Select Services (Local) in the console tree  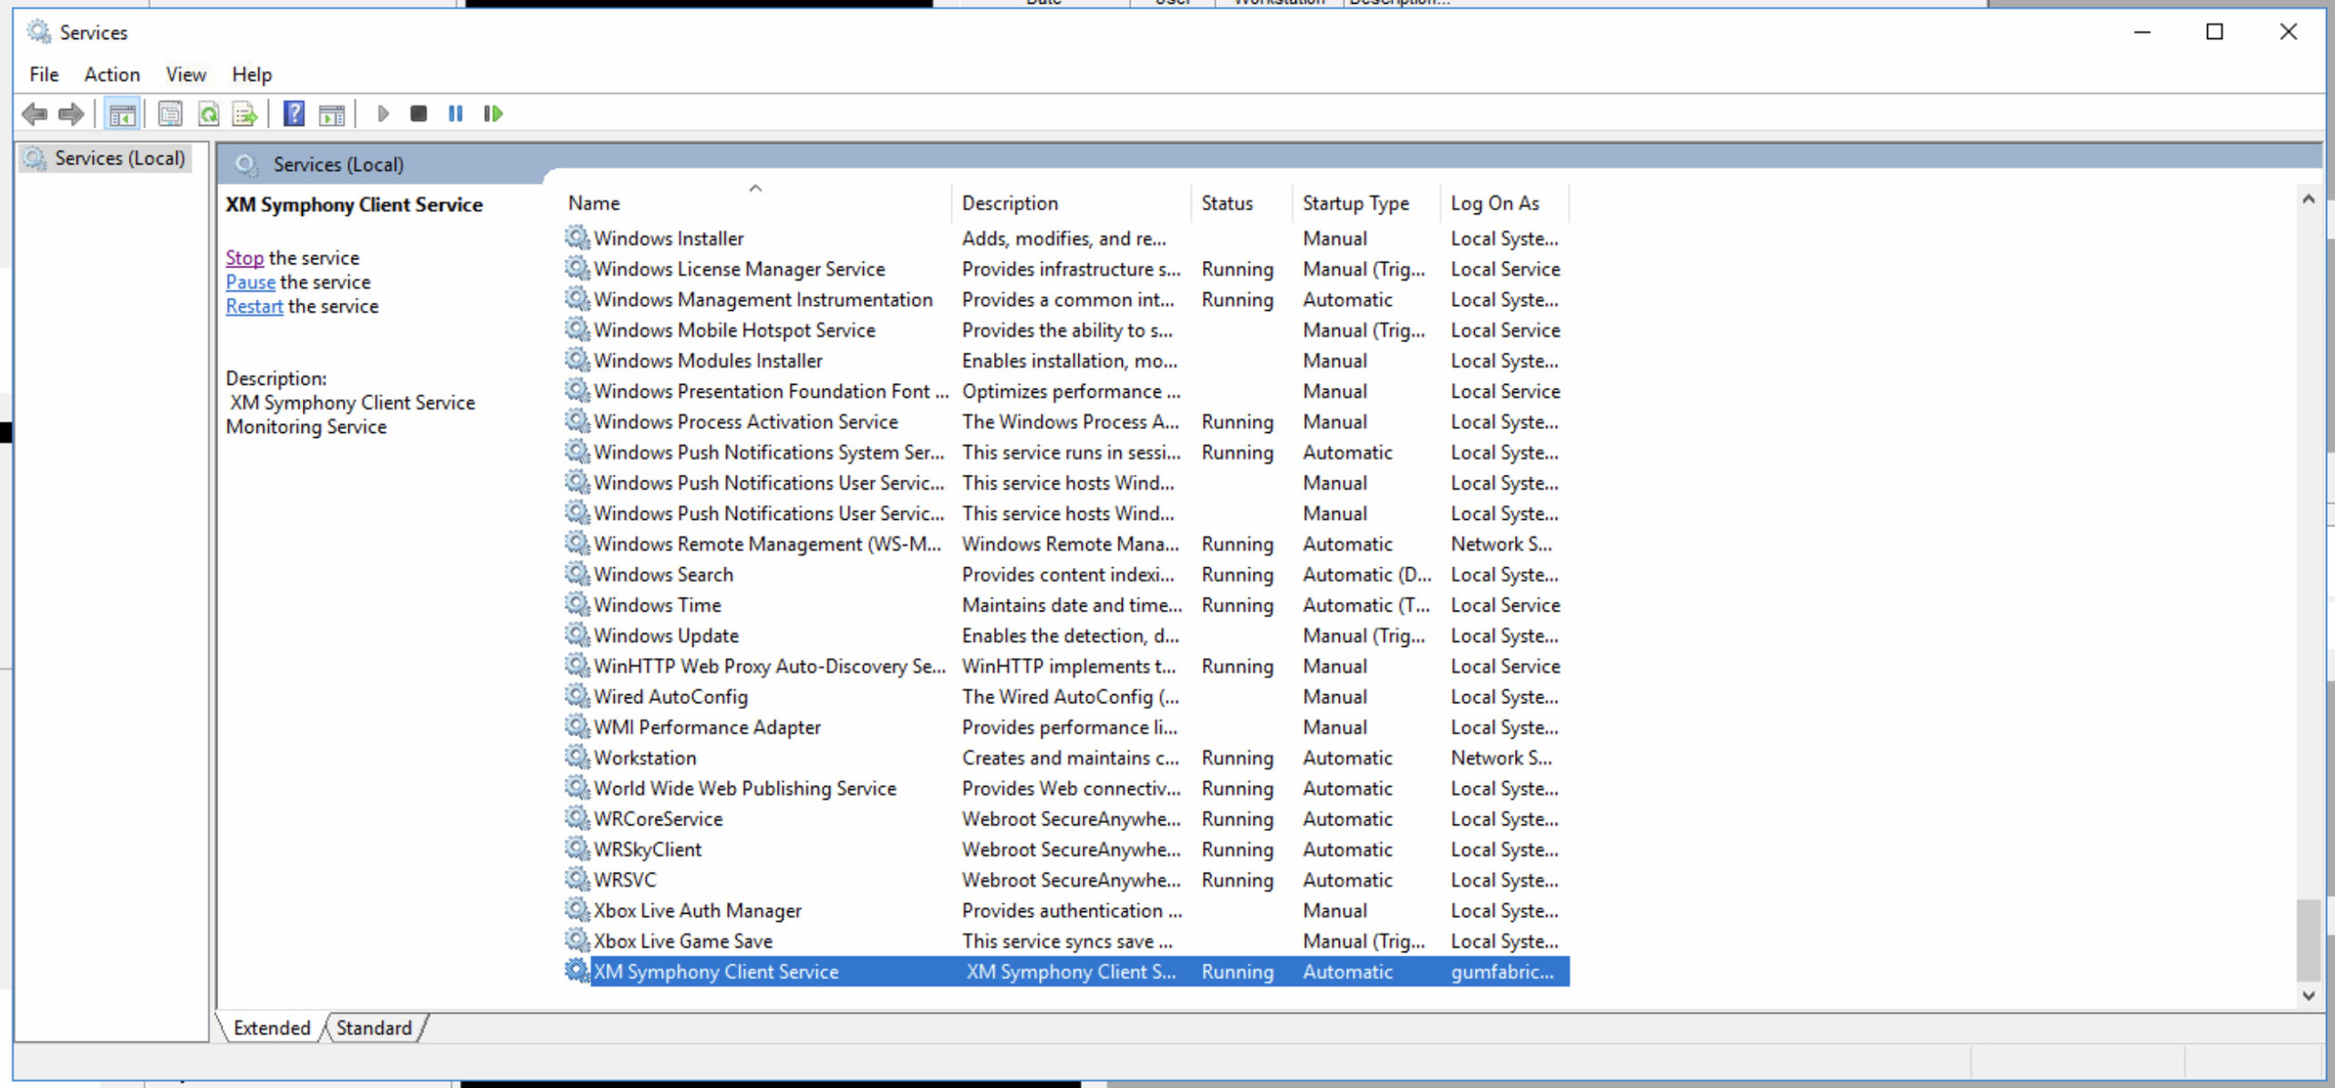[x=108, y=159]
